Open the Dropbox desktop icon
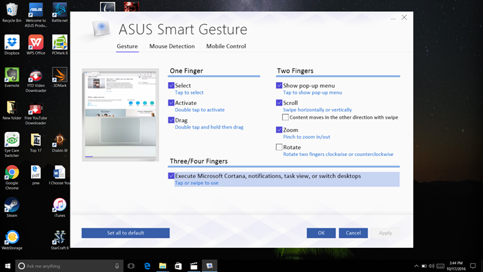The height and width of the screenshot is (272, 483). tap(12, 45)
